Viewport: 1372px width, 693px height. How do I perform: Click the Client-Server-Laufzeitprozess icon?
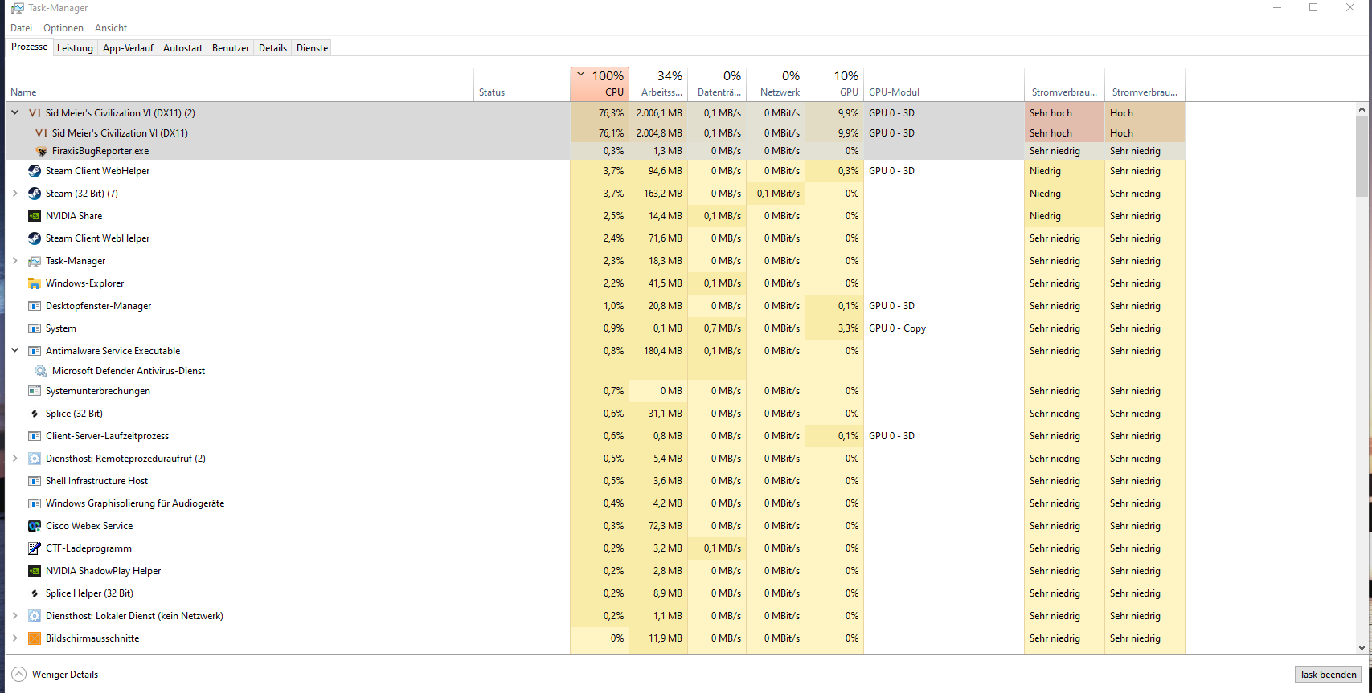(35, 436)
